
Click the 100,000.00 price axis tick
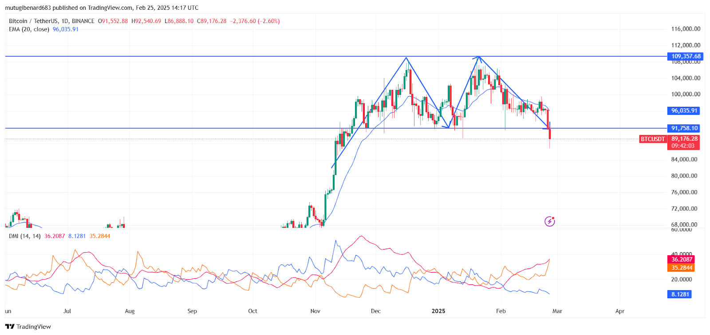click(686, 94)
